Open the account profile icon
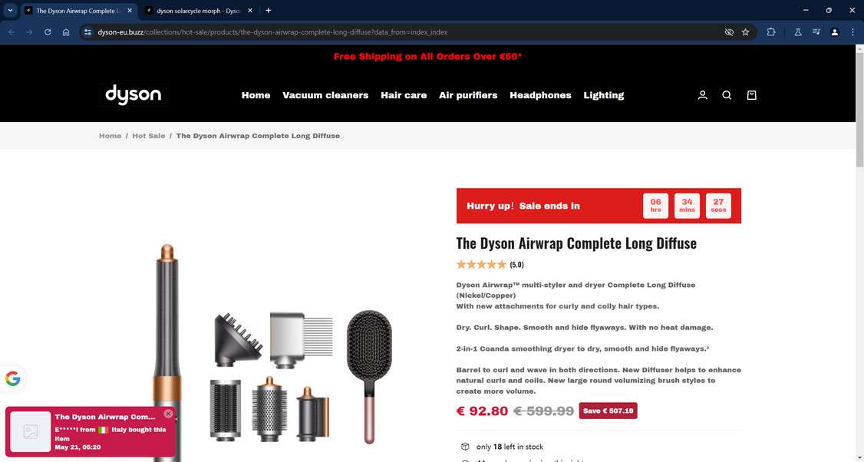The height and width of the screenshot is (462, 864). (703, 95)
